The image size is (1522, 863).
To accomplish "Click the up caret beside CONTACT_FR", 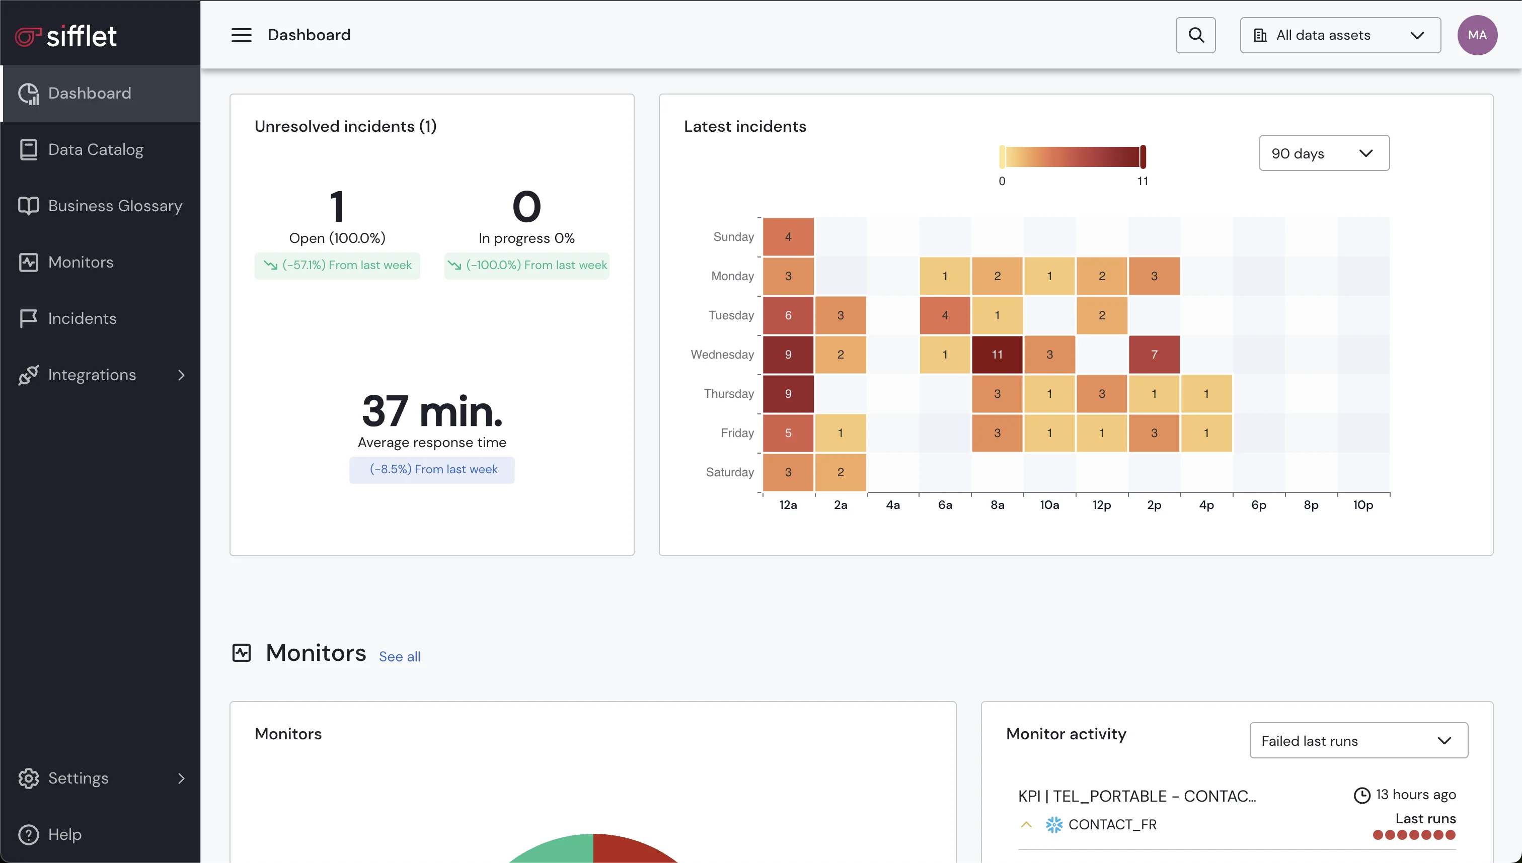I will tap(1026, 824).
